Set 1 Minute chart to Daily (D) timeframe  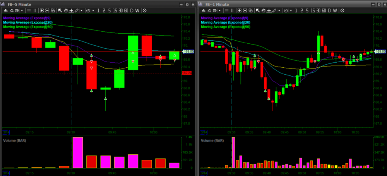click(329, 10)
